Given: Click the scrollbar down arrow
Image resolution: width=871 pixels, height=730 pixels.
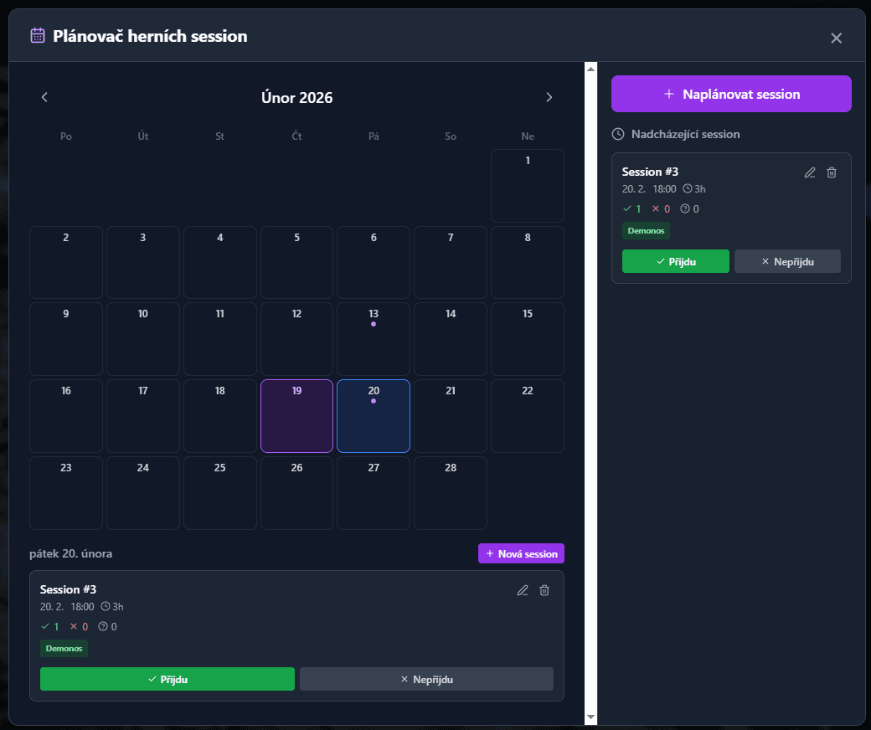Looking at the screenshot, I should click(x=590, y=717).
